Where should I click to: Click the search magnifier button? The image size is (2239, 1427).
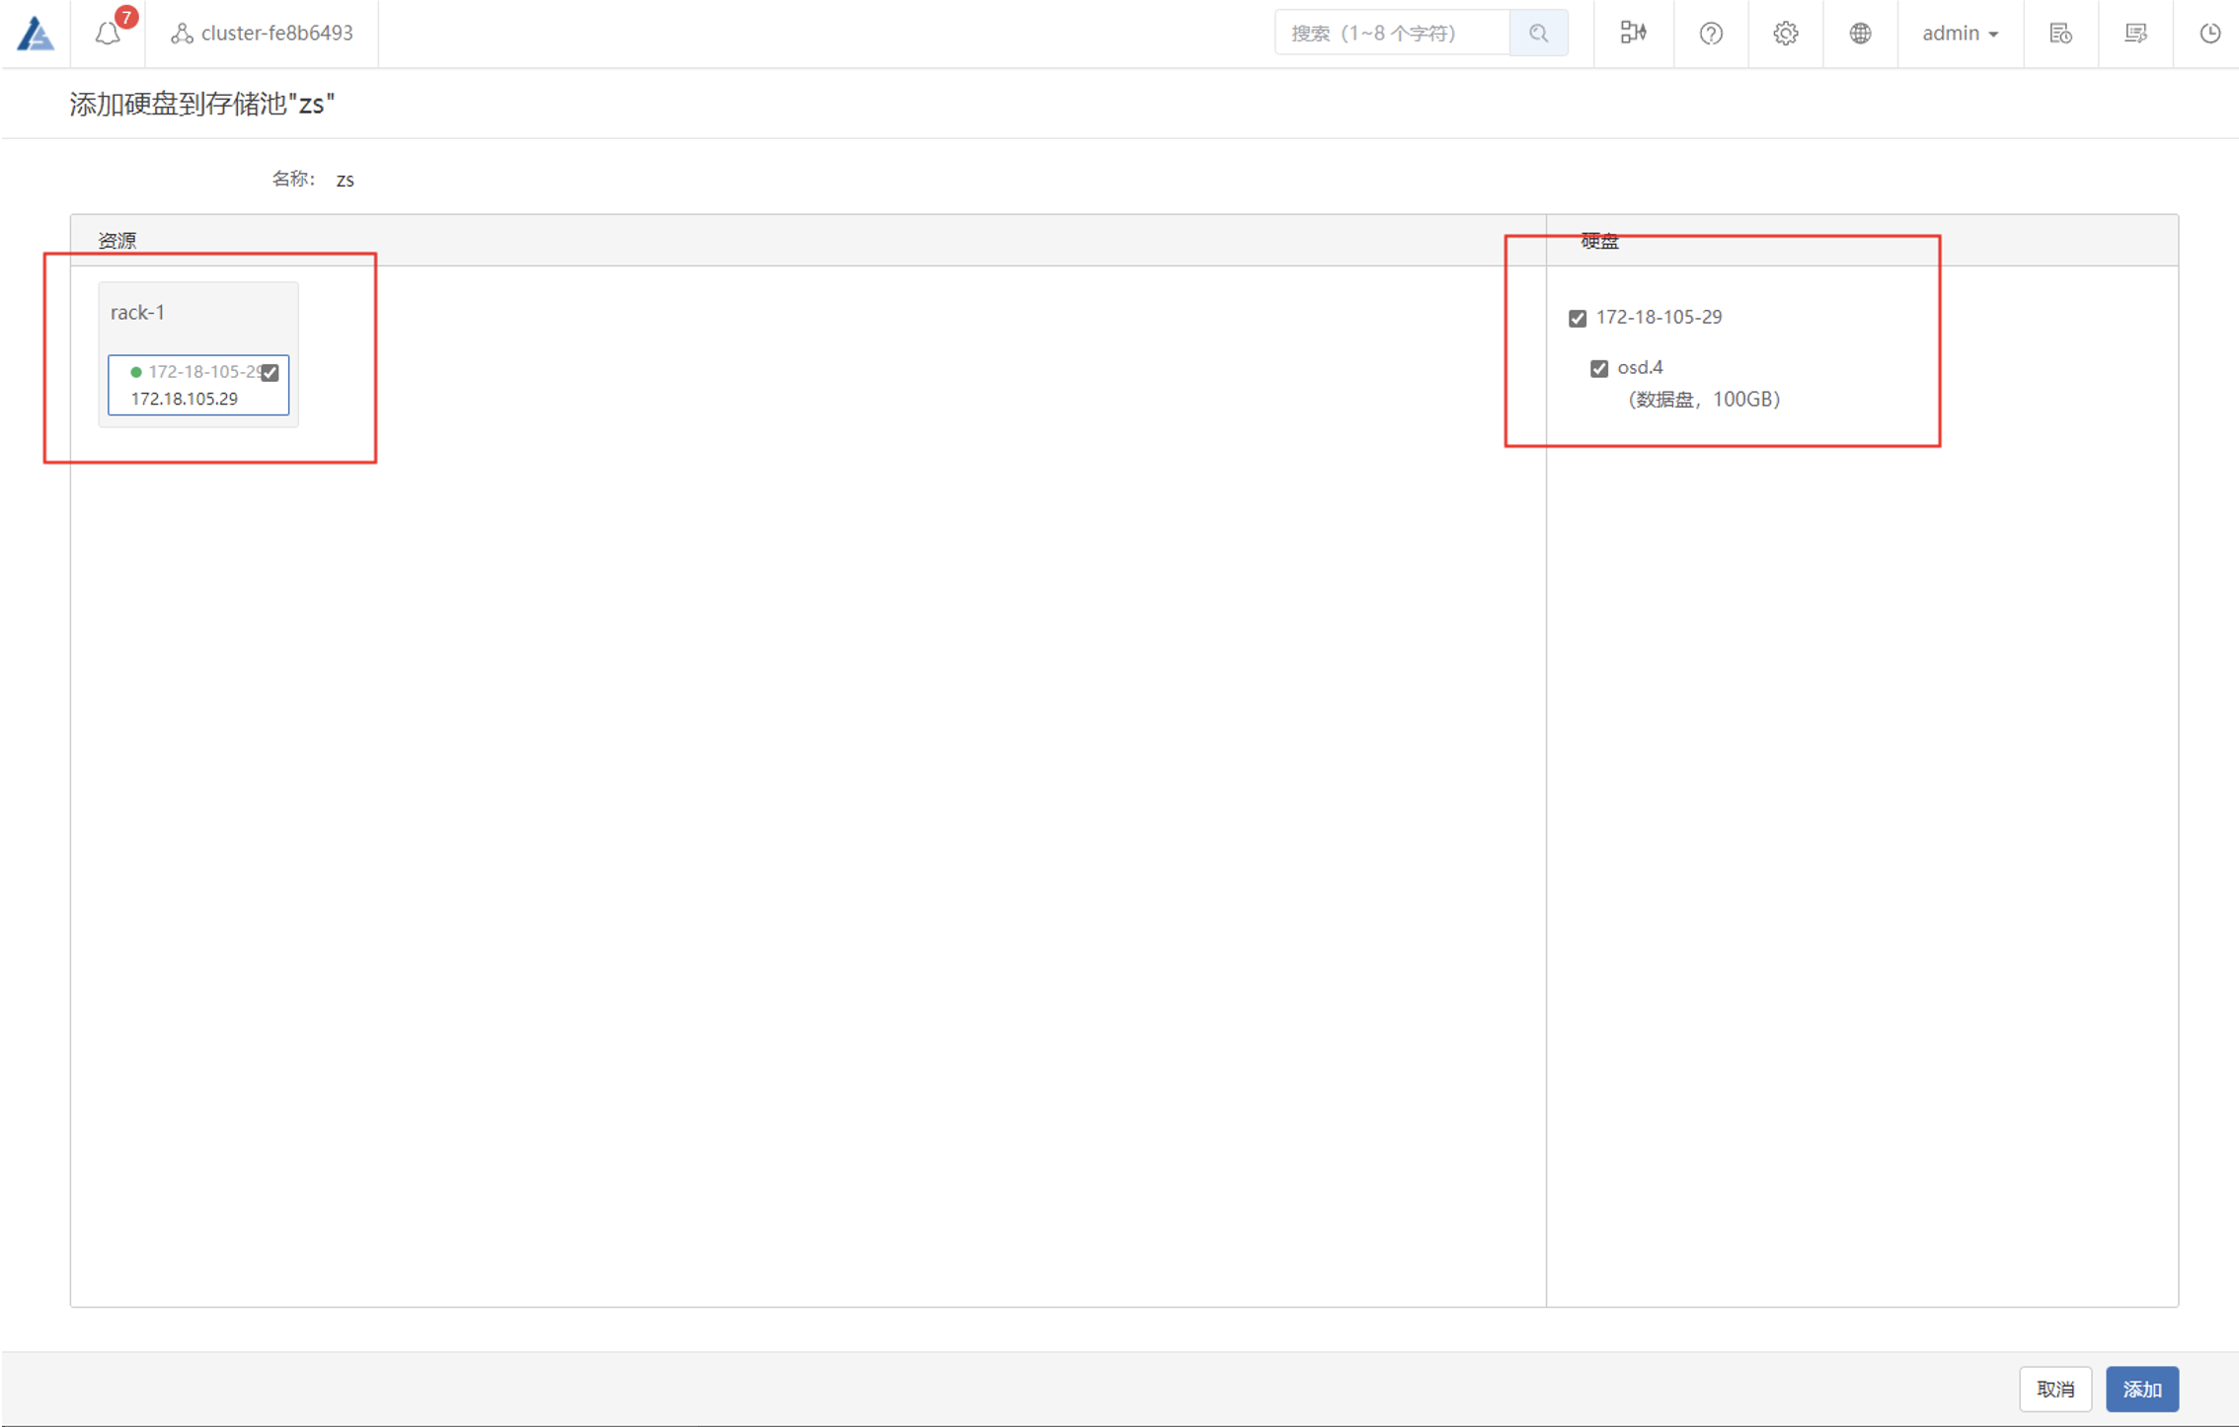(x=1538, y=34)
